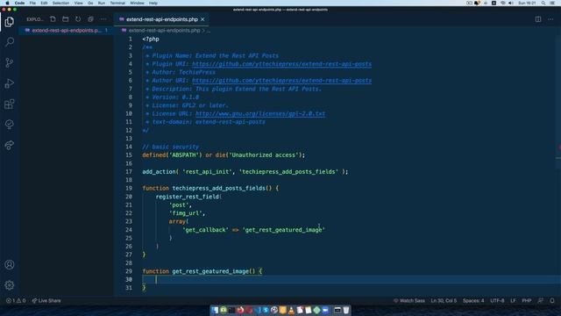
Task: Close the extend-rest-api-endpoints.php tab
Action: 202,19
